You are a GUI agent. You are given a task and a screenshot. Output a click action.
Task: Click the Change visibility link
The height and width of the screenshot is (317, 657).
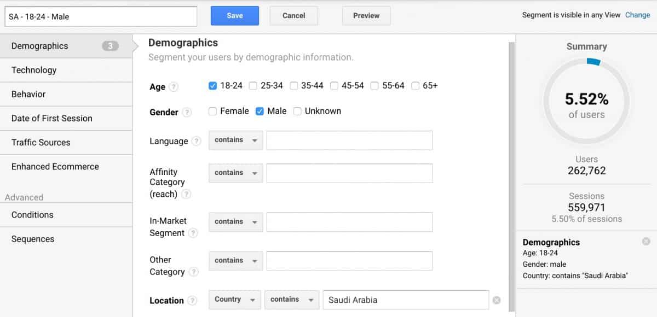(x=638, y=15)
